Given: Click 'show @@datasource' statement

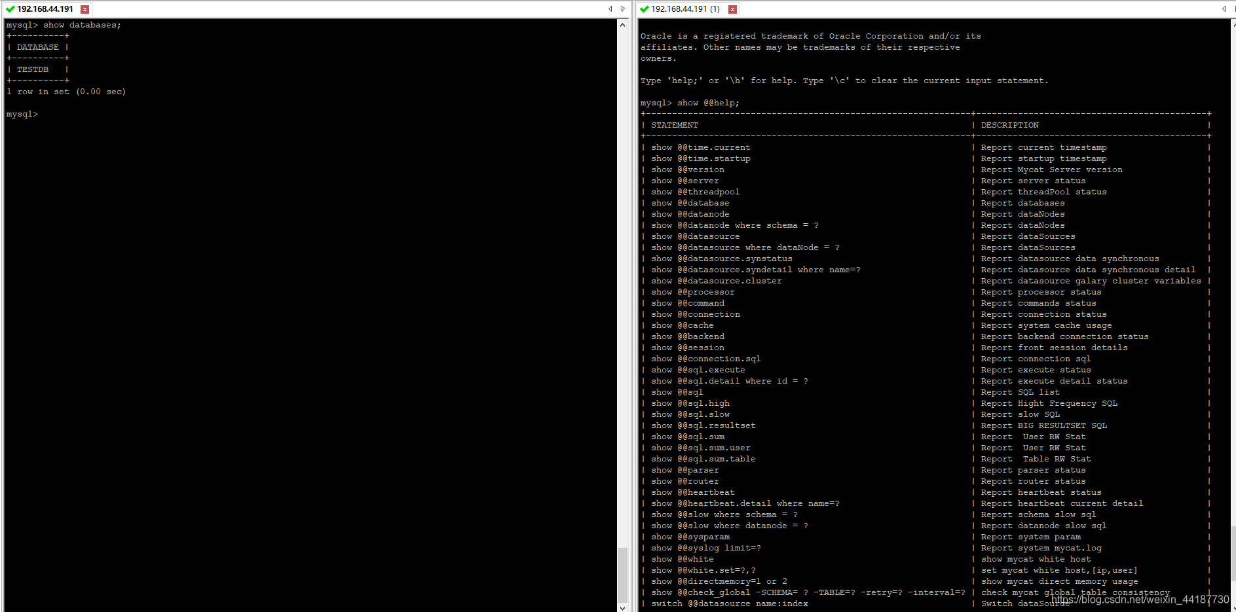Looking at the screenshot, I should [x=696, y=236].
